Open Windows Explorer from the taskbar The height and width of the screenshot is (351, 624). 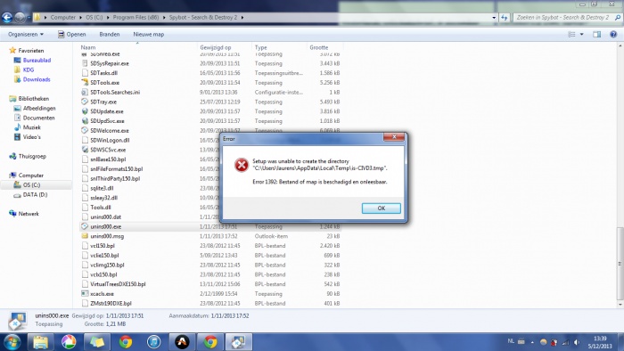(40, 342)
